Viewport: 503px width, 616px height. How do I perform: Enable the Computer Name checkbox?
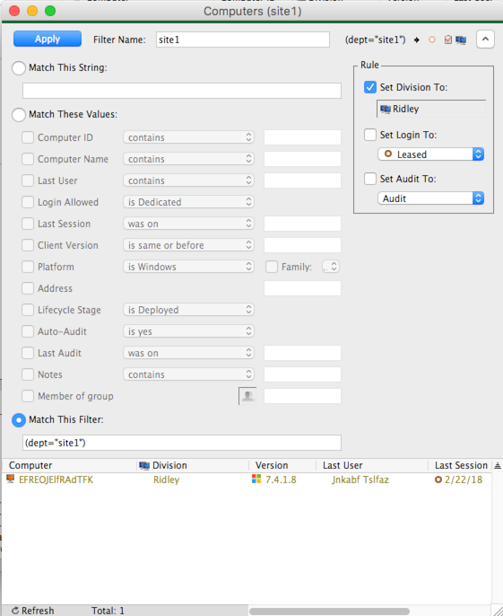[28, 159]
